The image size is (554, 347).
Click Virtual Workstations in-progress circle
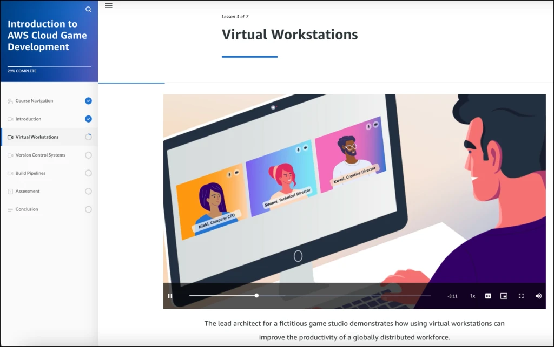click(88, 137)
